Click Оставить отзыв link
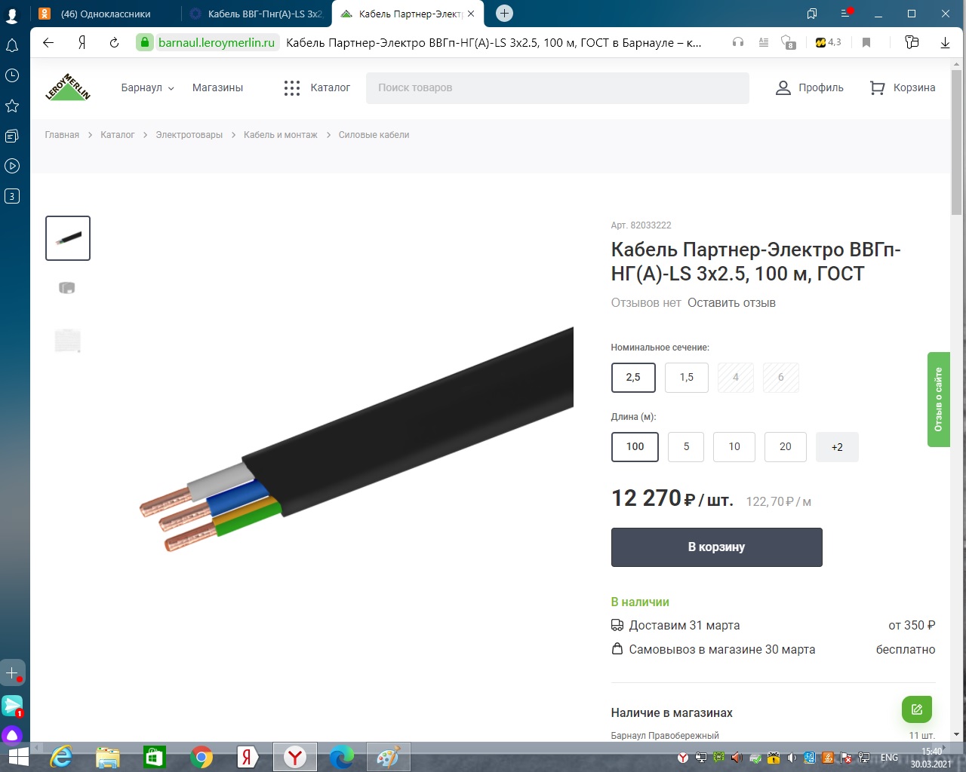The image size is (966, 772). click(x=731, y=303)
